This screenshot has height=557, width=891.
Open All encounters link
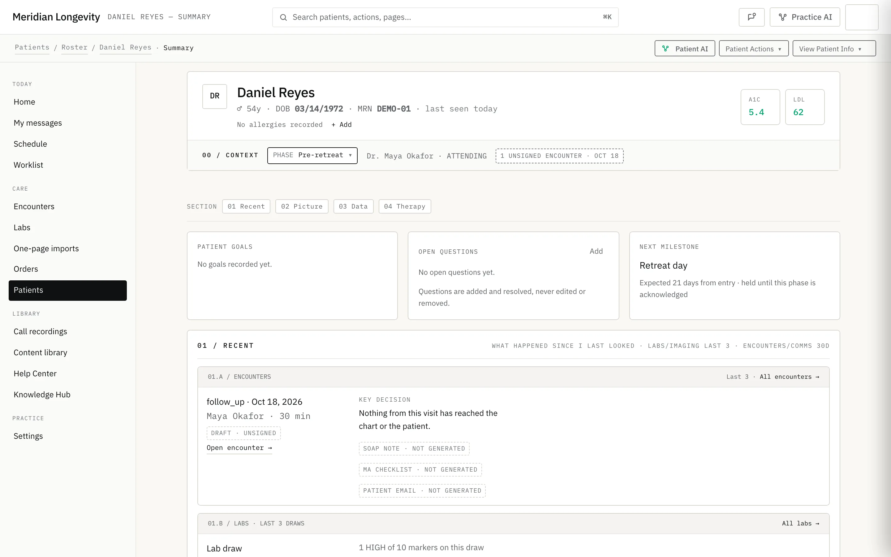pyautogui.click(x=790, y=377)
